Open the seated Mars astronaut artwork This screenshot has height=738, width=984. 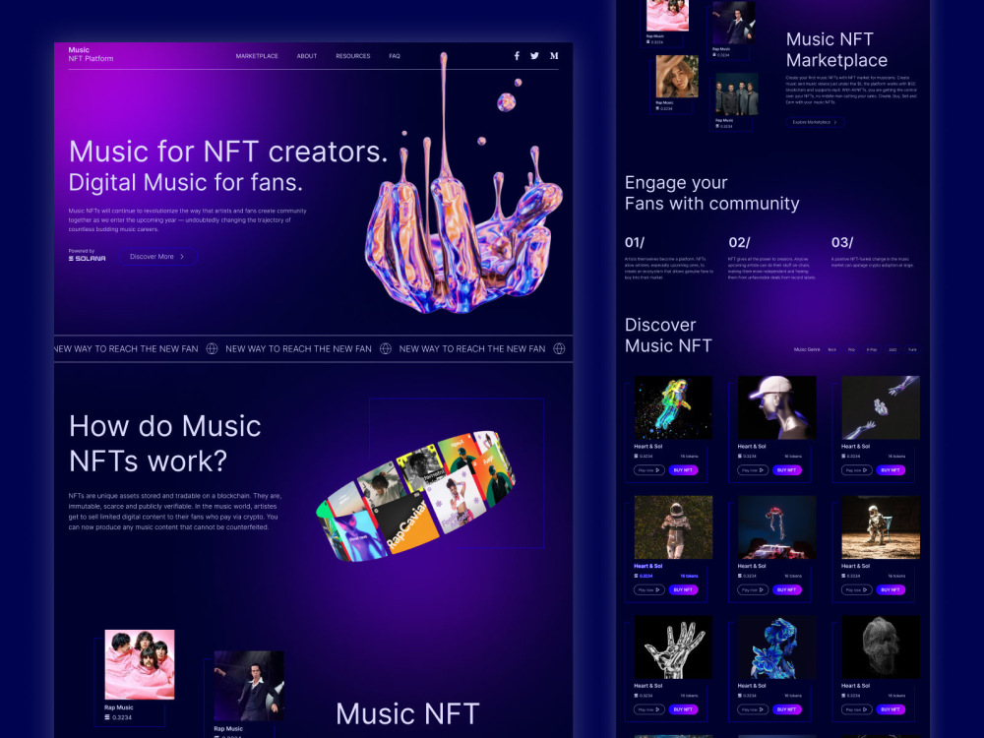coord(881,527)
